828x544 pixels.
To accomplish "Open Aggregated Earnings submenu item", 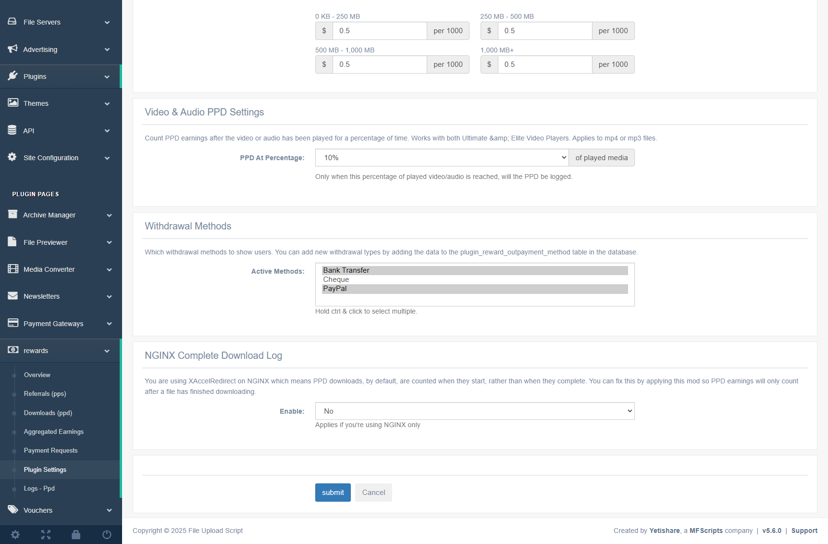I will coord(54,432).
